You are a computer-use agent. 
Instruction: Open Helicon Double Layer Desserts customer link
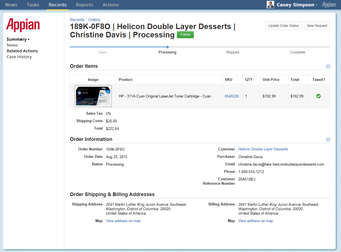click(x=263, y=149)
